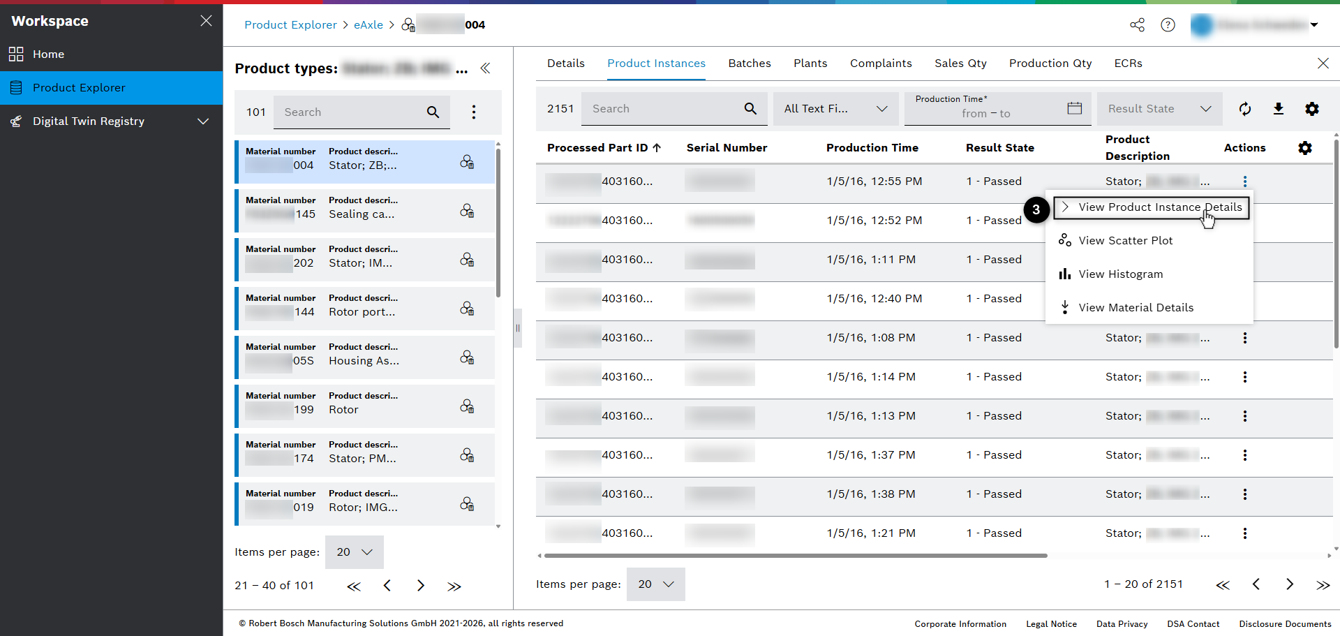1340x636 pixels.
Task: Open product types more options menu
Action: point(474,112)
